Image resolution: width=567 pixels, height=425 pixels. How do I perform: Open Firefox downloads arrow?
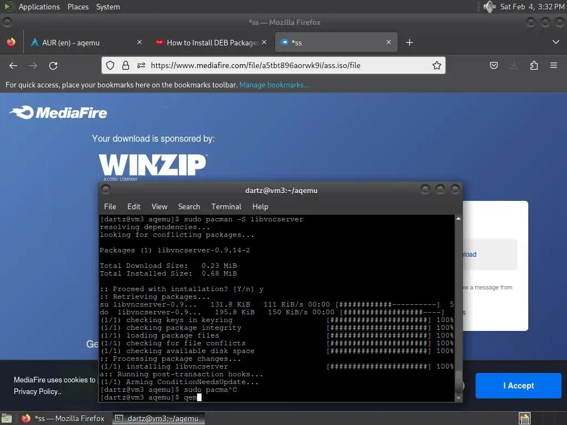click(x=513, y=65)
